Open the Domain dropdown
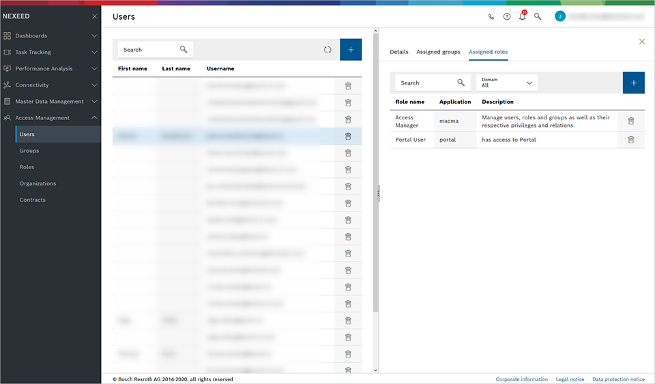 (x=506, y=83)
